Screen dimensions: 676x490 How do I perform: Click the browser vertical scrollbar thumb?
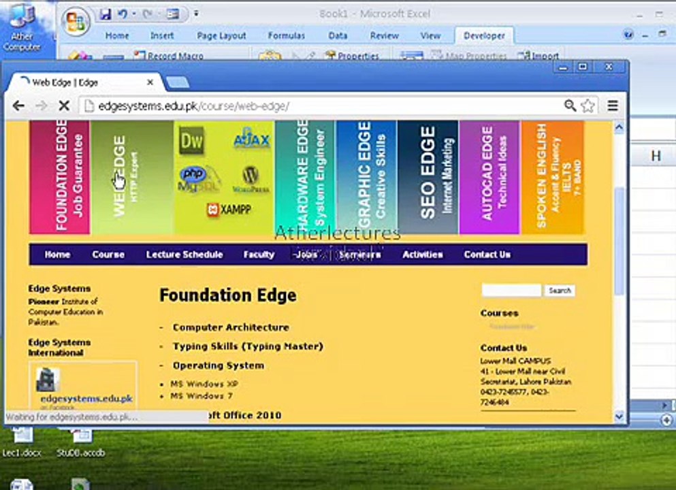tap(619, 241)
